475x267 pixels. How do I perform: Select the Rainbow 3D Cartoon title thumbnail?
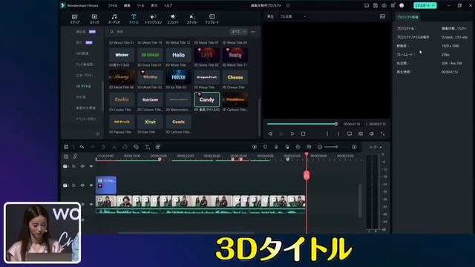pyautogui.click(x=150, y=99)
